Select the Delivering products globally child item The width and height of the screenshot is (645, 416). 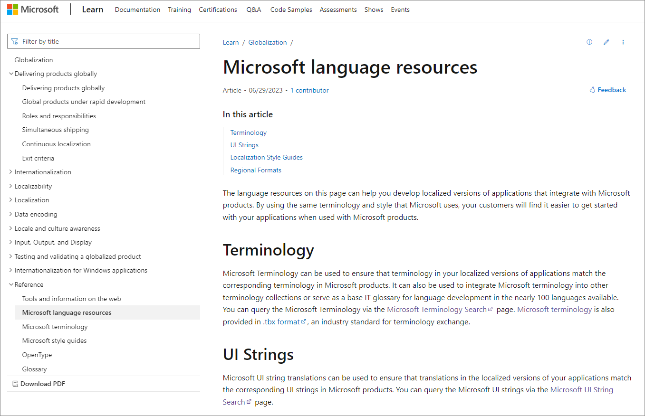[63, 88]
